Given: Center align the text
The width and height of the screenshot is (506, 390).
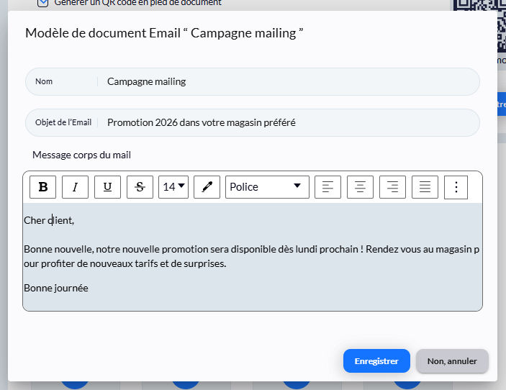Looking at the screenshot, I should point(360,187).
